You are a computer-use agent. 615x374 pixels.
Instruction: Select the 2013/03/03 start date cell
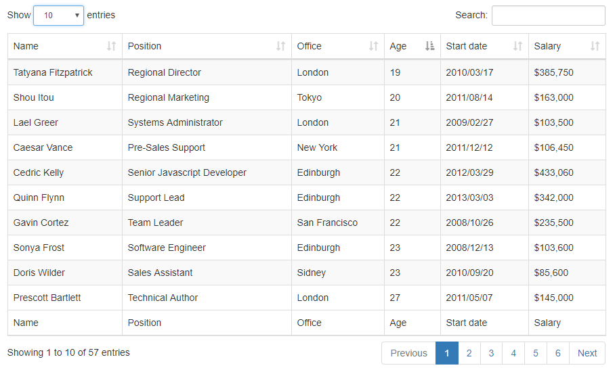[485, 197]
